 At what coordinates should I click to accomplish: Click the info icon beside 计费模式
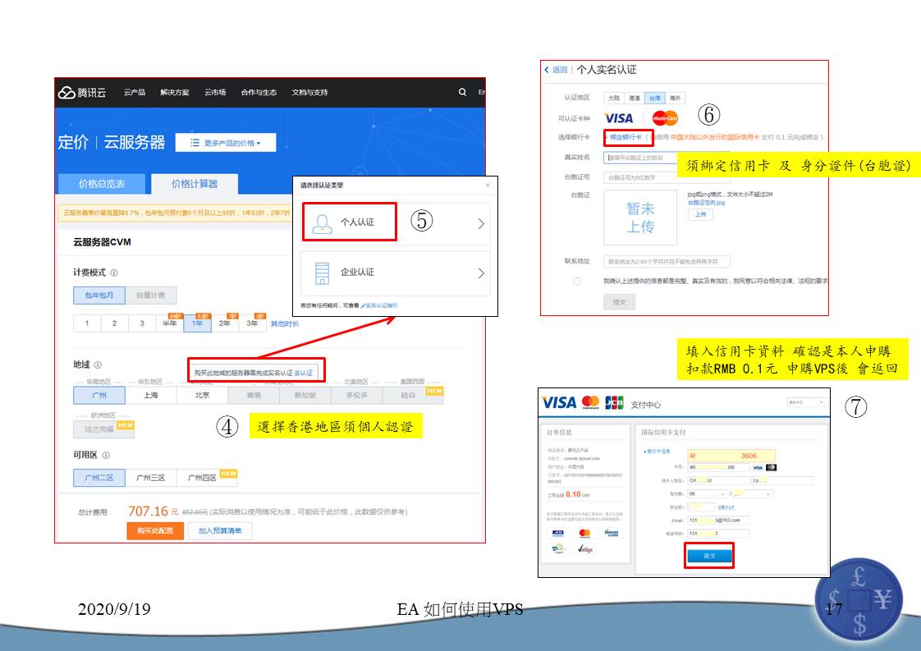(114, 273)
